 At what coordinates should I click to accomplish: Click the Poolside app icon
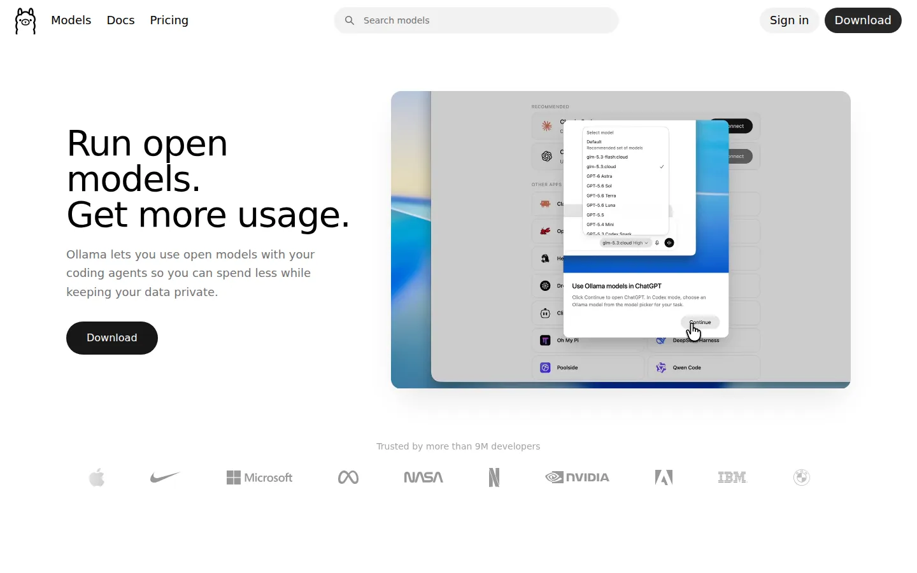pos(545,367)
